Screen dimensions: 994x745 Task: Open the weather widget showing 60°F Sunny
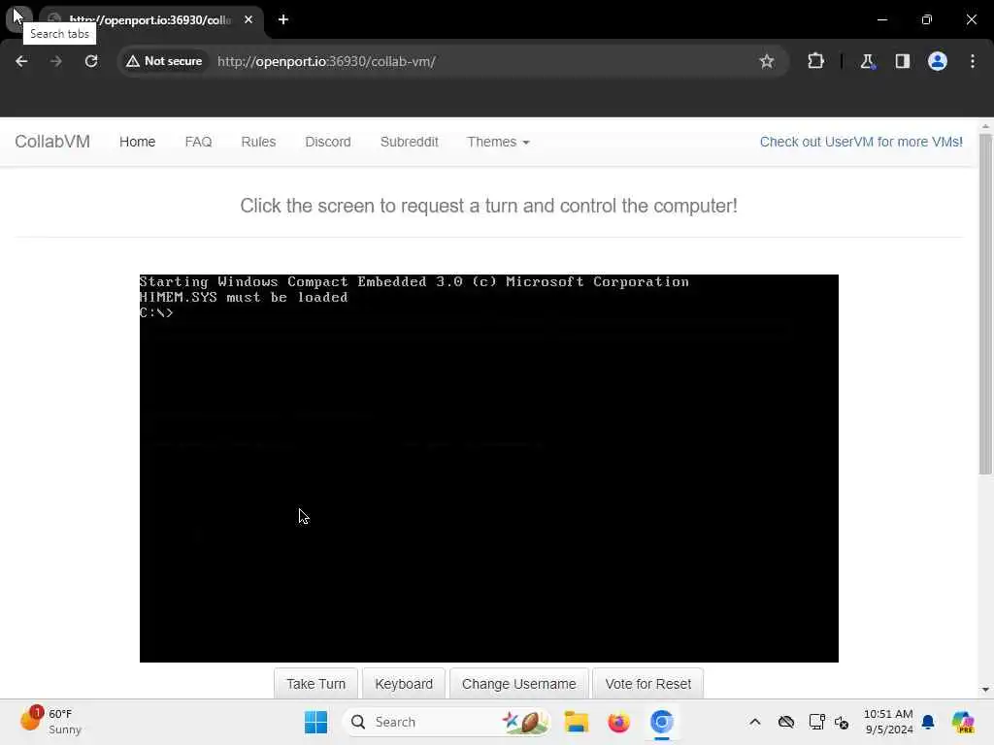[50, 722]
